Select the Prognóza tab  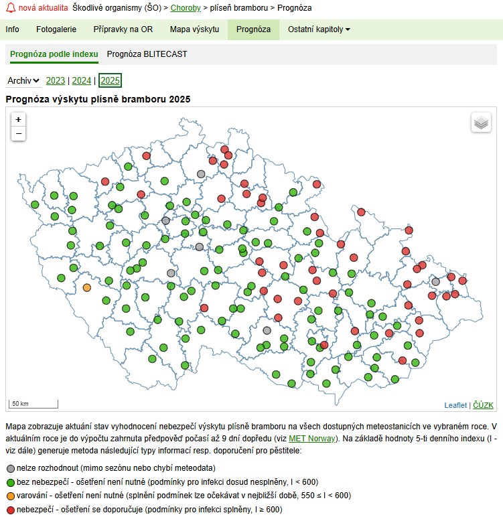tap(253, 29)
